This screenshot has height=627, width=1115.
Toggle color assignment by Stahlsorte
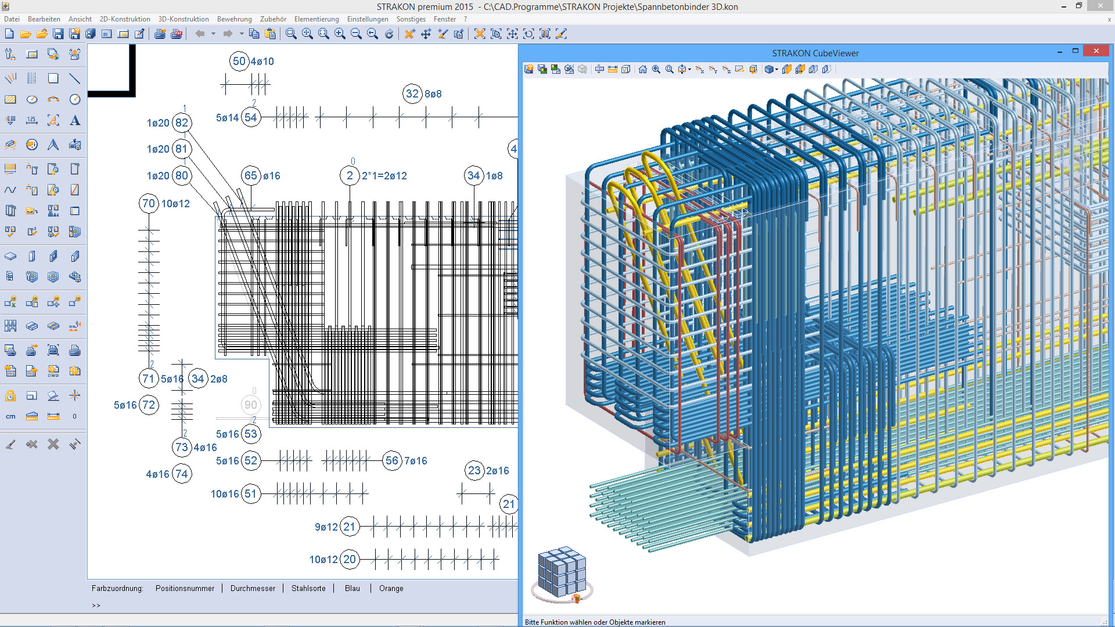tap(308, 588)
